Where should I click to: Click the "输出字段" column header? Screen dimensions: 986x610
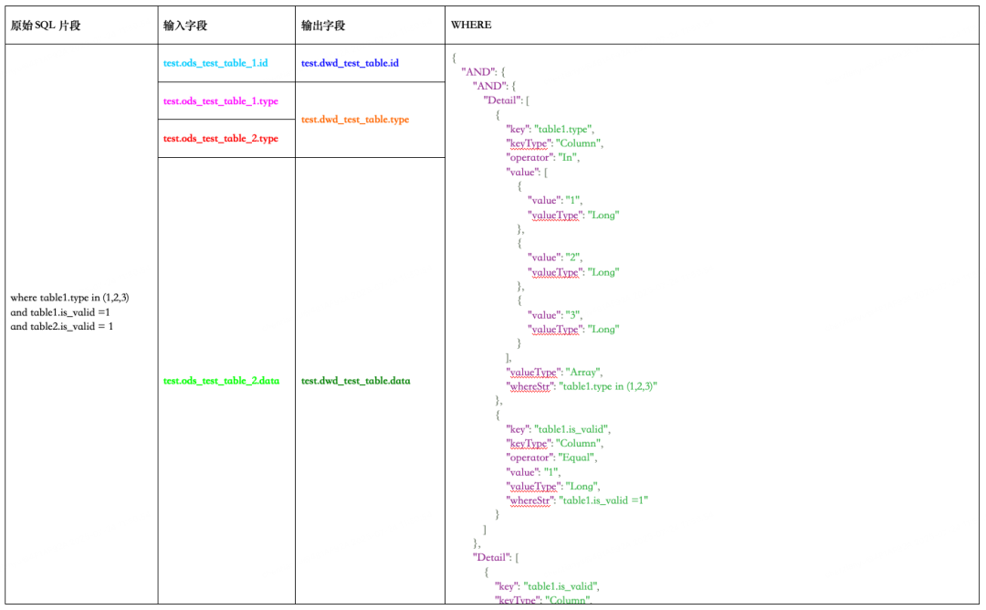click(x=370, y=26)
